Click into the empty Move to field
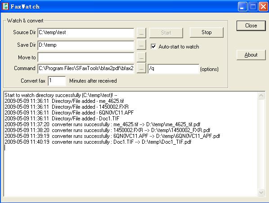Screen dimensions: 269x203 [86, 57]
